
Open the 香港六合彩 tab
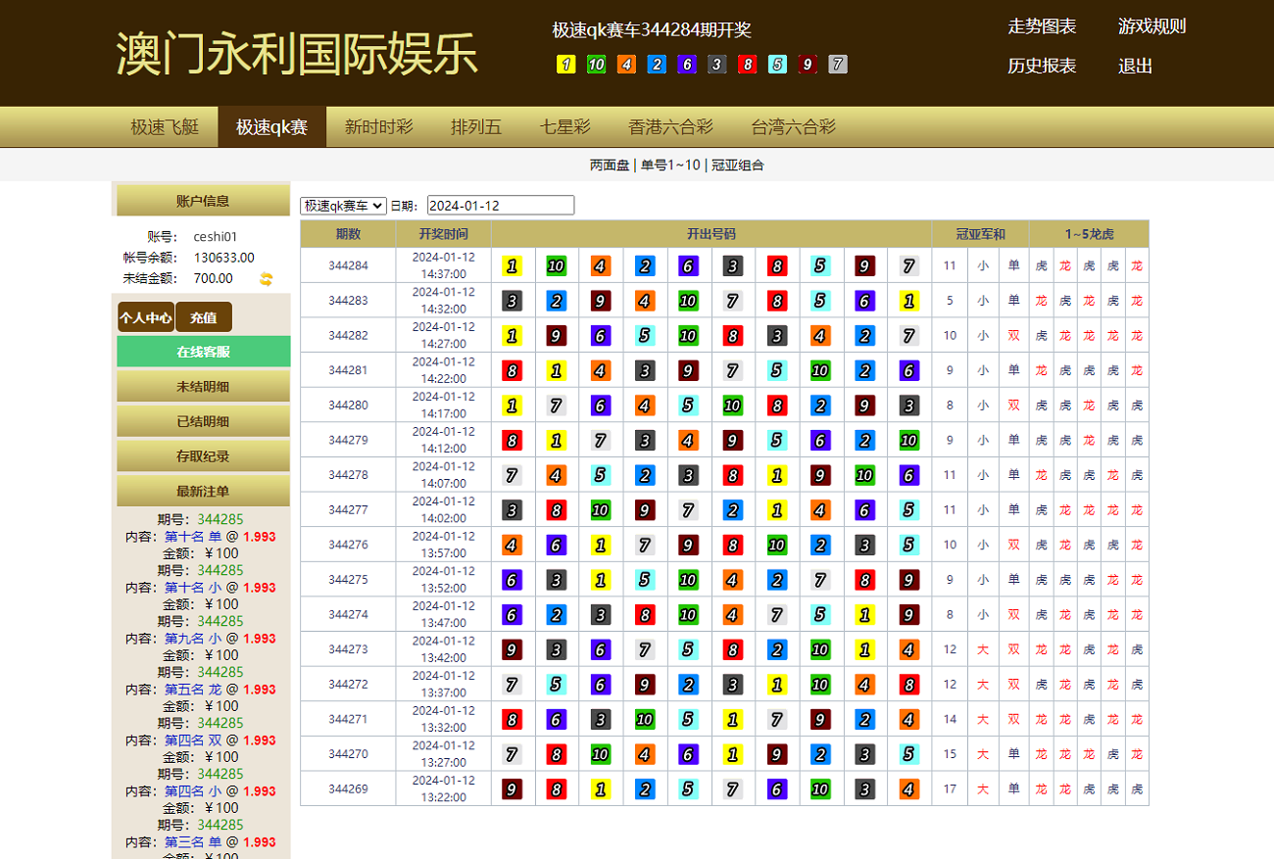pyautogui.click(x=670, y=127)
